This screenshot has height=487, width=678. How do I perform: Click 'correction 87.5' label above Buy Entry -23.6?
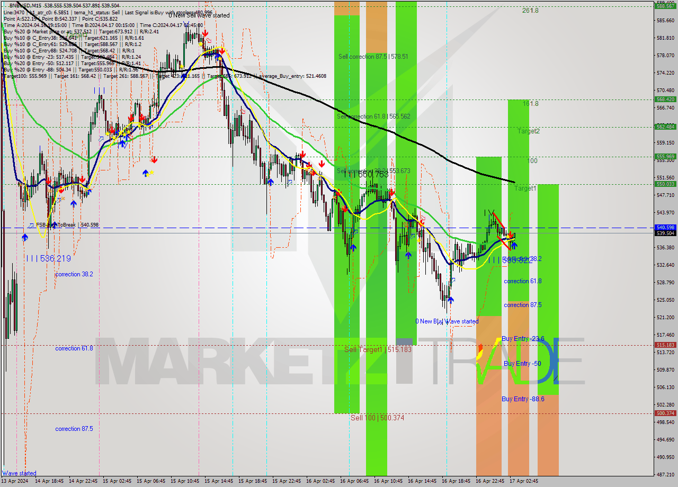[x=523, y=305]
